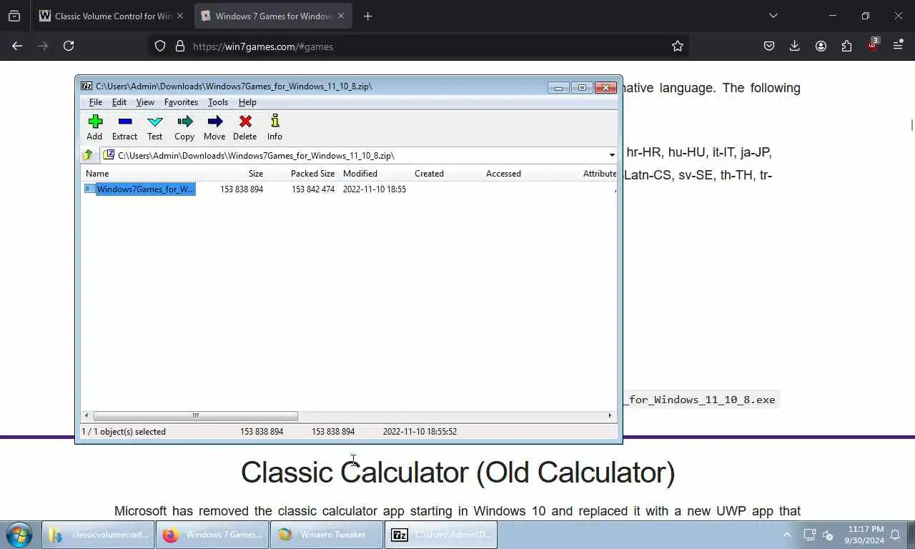Switch to Firefox Windows 7 Games taskbar item
Viewport: 915px width, 549px height.
click(x=212, y=535)
